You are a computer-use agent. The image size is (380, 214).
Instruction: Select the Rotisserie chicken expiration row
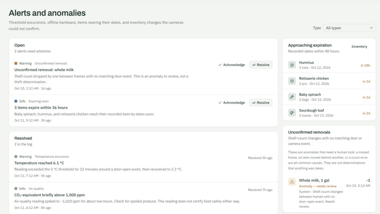coord(329,81)
